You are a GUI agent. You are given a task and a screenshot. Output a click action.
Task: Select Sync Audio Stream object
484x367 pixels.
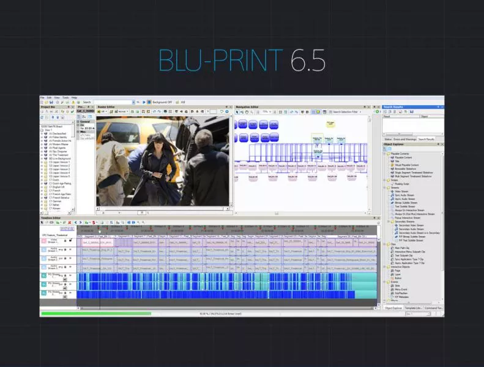pyautogui.click(x=404, y=195)
